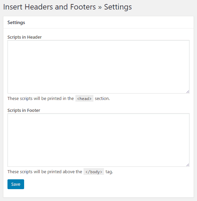Click the Scripts in Footer label
The width and height of the screenshot is (197, 201).
24,110
